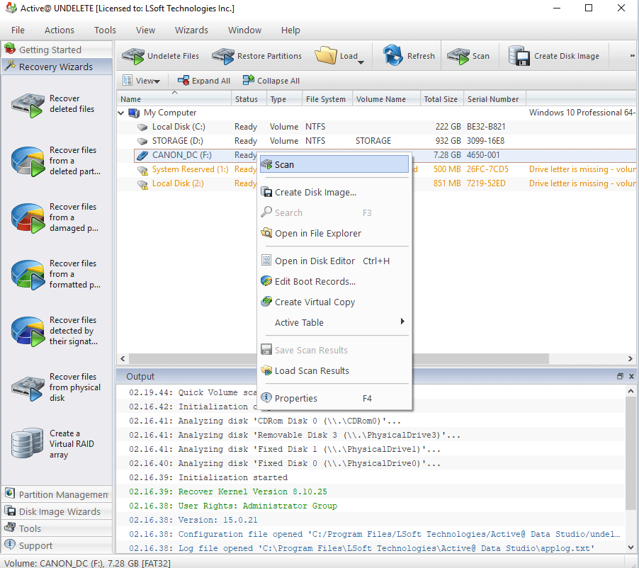639x568 pixels.
Task: Sort by the Type column header
Action: click(x=285, y=99)
